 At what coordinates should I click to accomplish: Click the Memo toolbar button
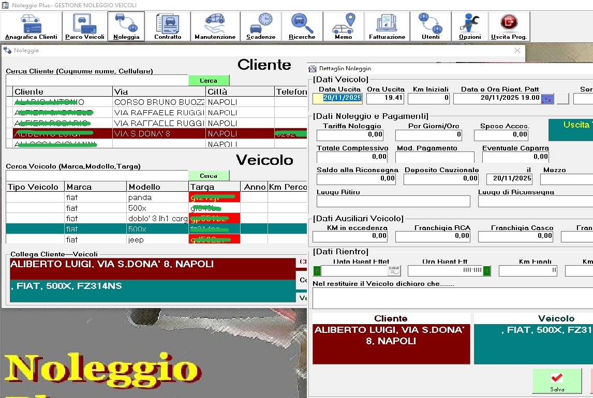(344, 26)
